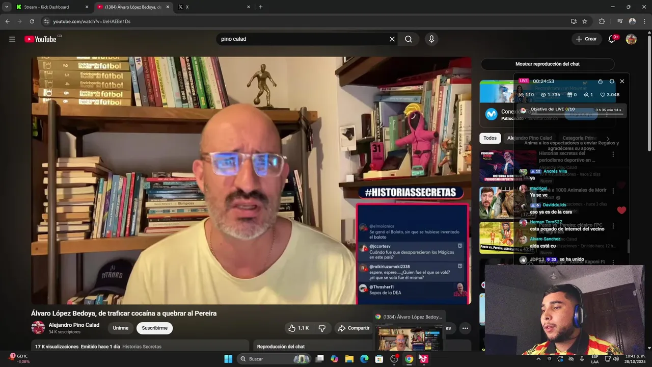View site information icon in address bar

46,21
